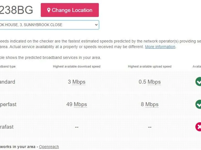The image size is (201, 150).
Task: Click the address dropdown chevron arrow
Action: 96,25
